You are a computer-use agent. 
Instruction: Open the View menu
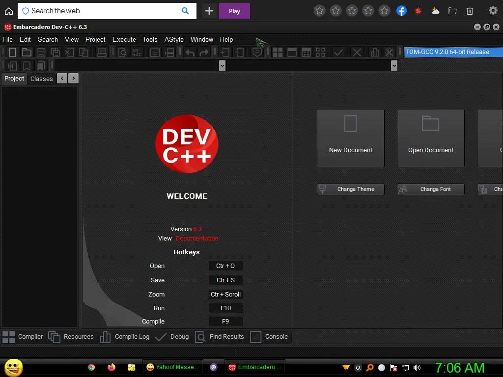click(x=72, y=39)
